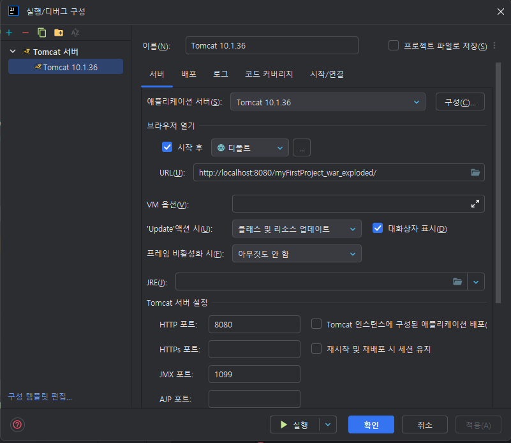Screen dimensions: 511x443
Task: Sort configurations alphabetically
Action: pyautogui.click(x=75, y=33)
